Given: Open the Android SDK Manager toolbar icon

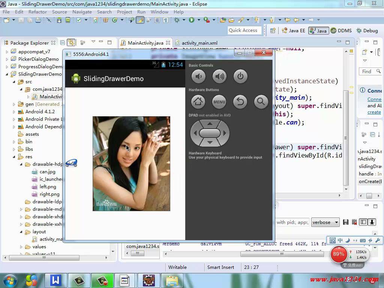Looking at the screenshot, I should pos(59,20).
